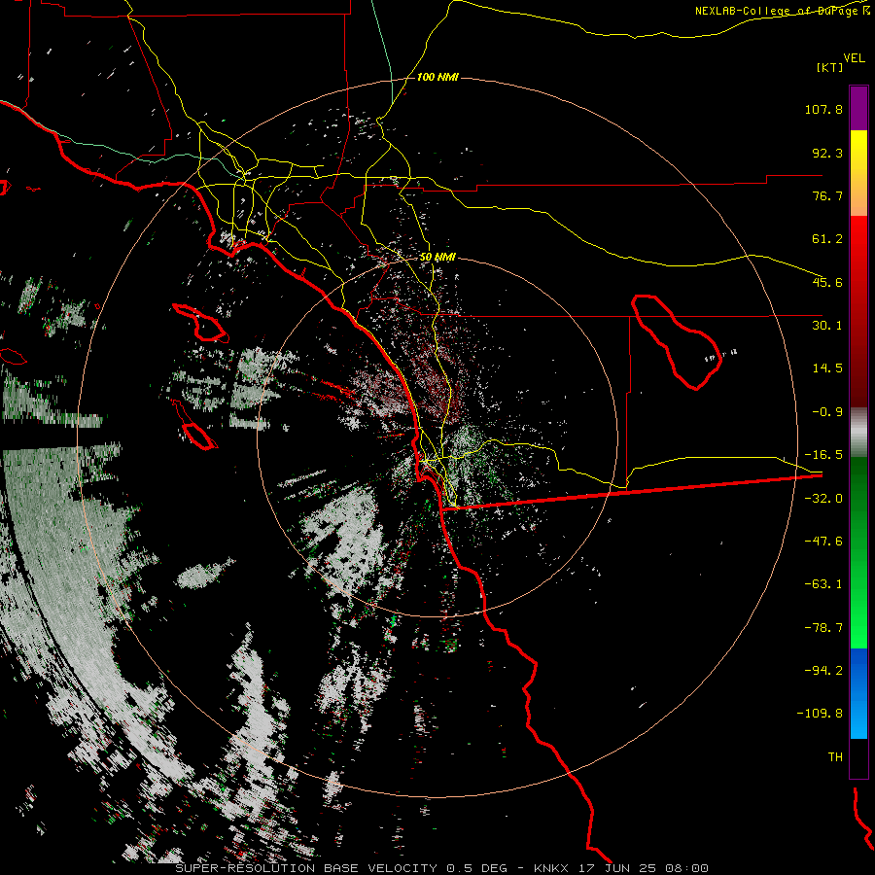Select the 45.6 scale value
The height and width of the screenshot is (875, 875).
click(x=827, y=282)
